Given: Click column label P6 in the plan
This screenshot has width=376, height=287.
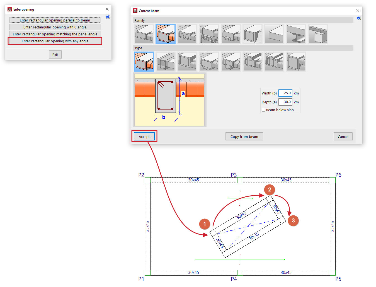Looking at the screenshot, I should 338,175.
